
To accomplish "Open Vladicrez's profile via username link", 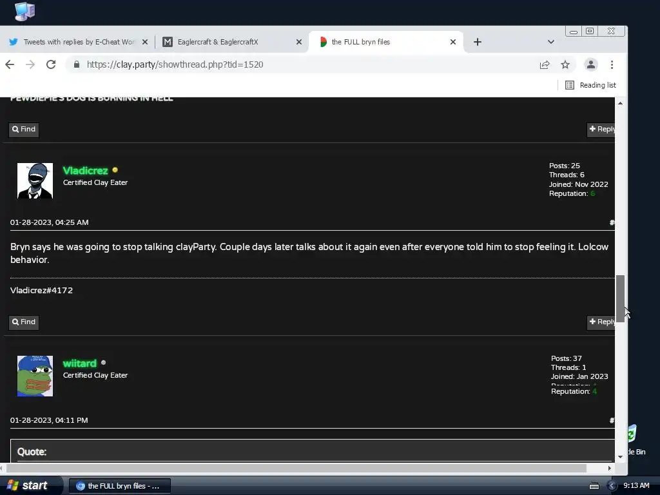I will coord(86,170).
